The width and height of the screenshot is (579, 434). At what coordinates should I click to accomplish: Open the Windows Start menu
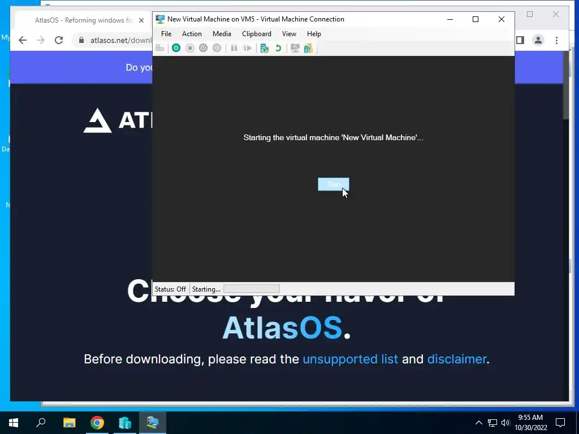pyautogui.click(x=14, y=423)
